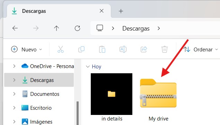Go forward using the right arrow

(36, 28)
